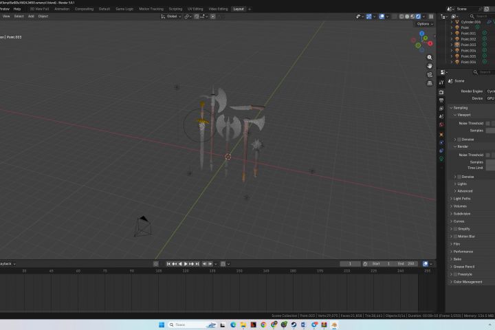Screen dimensions: 495x330
Task: Click the Windows Start button
Action: click(x=162, y=324)
